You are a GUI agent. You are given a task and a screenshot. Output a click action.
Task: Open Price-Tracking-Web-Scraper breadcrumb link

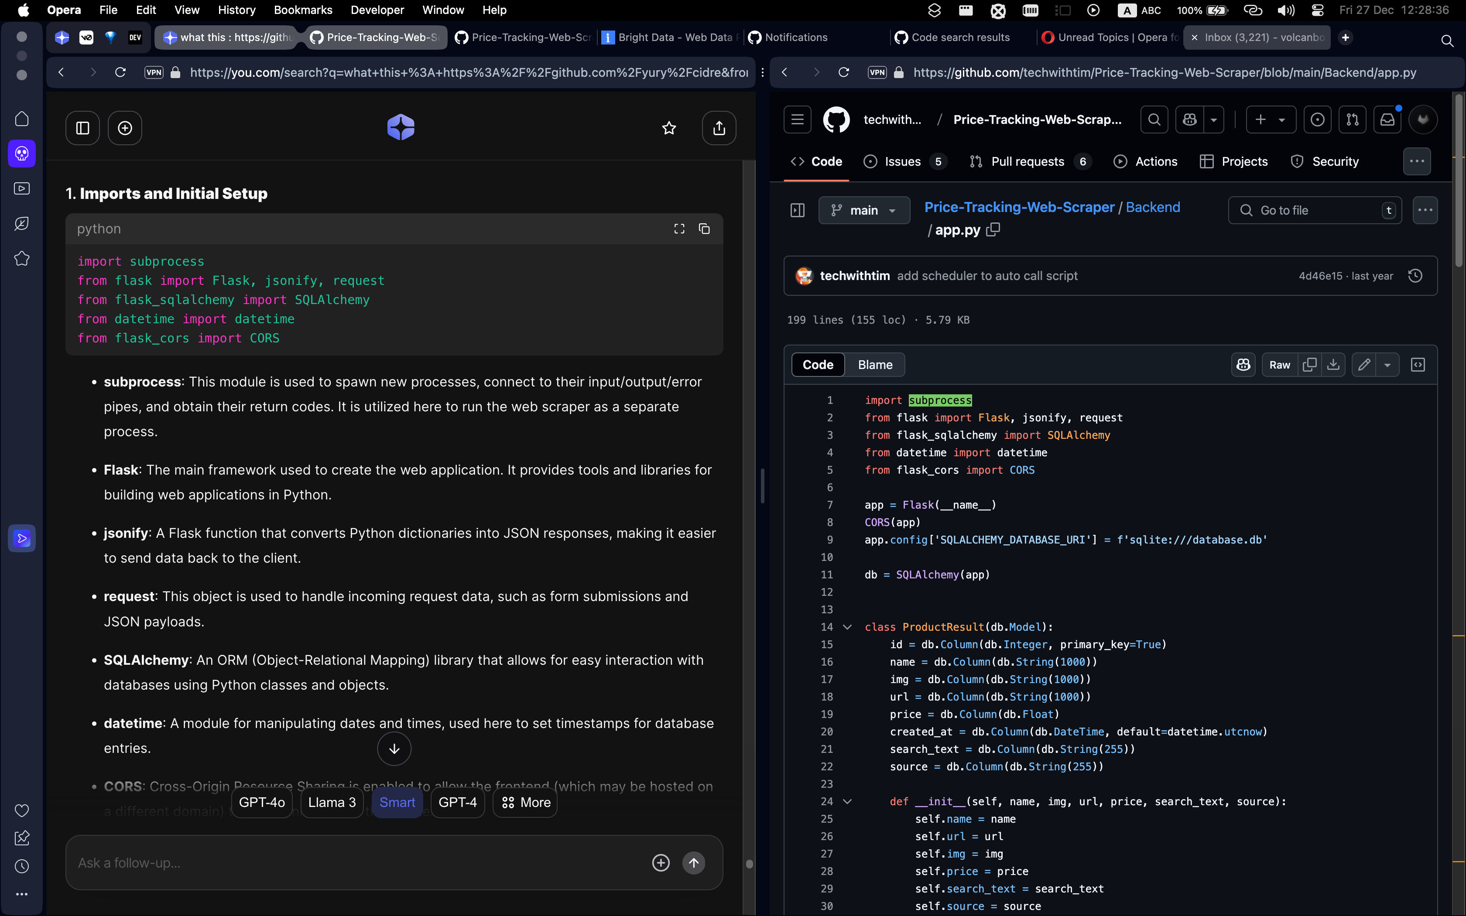[x=1019, y=207]
